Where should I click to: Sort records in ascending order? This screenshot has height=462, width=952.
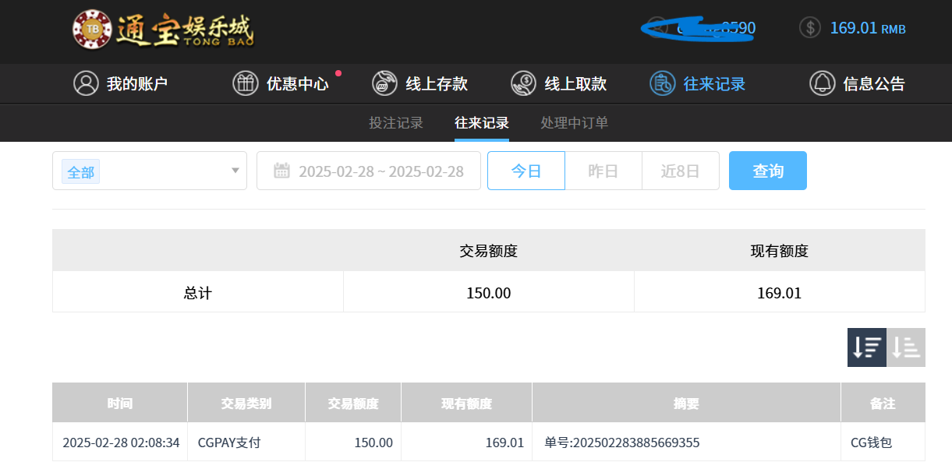point(906,347)
